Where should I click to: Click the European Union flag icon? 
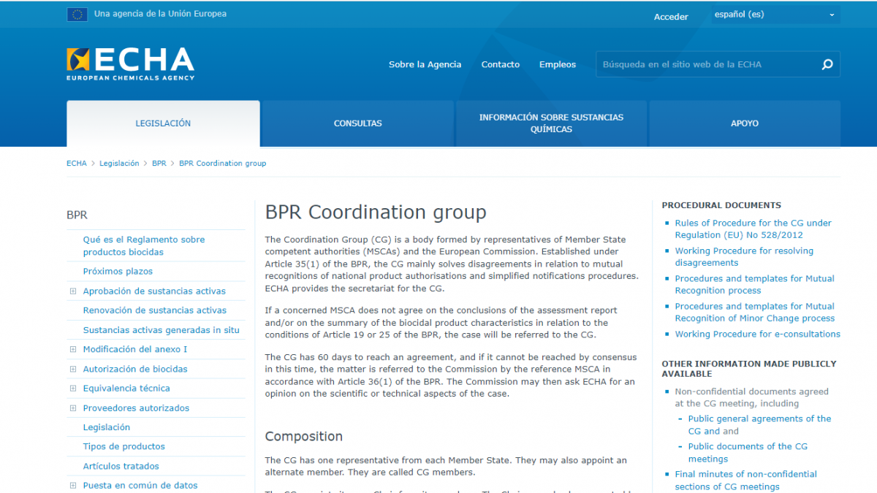click(77, 14)
